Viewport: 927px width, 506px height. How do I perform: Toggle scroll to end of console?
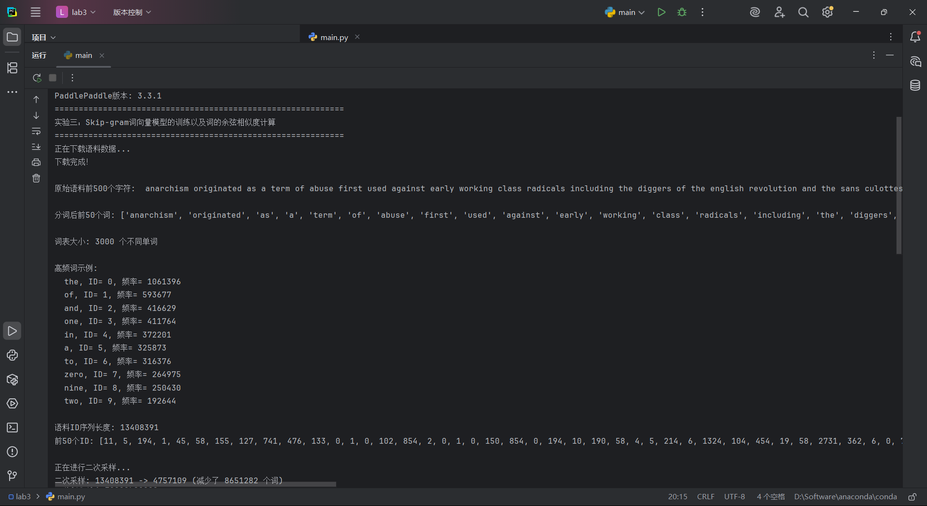(36, 147)
